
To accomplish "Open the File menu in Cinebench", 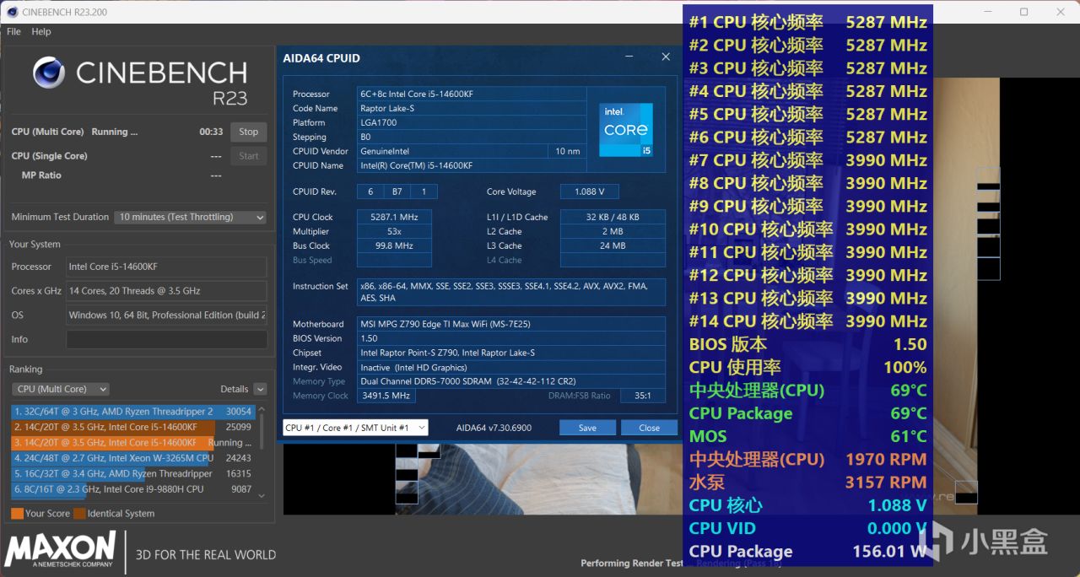I will click(13, 31).
